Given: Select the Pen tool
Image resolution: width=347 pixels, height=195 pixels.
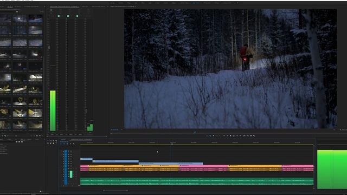Looking at the screenshot, I should [50, 143].
